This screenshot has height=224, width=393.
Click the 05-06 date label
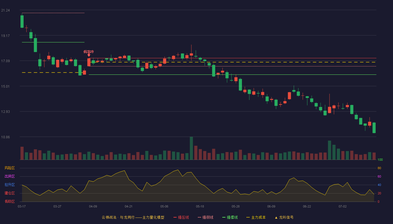point(164,206)
